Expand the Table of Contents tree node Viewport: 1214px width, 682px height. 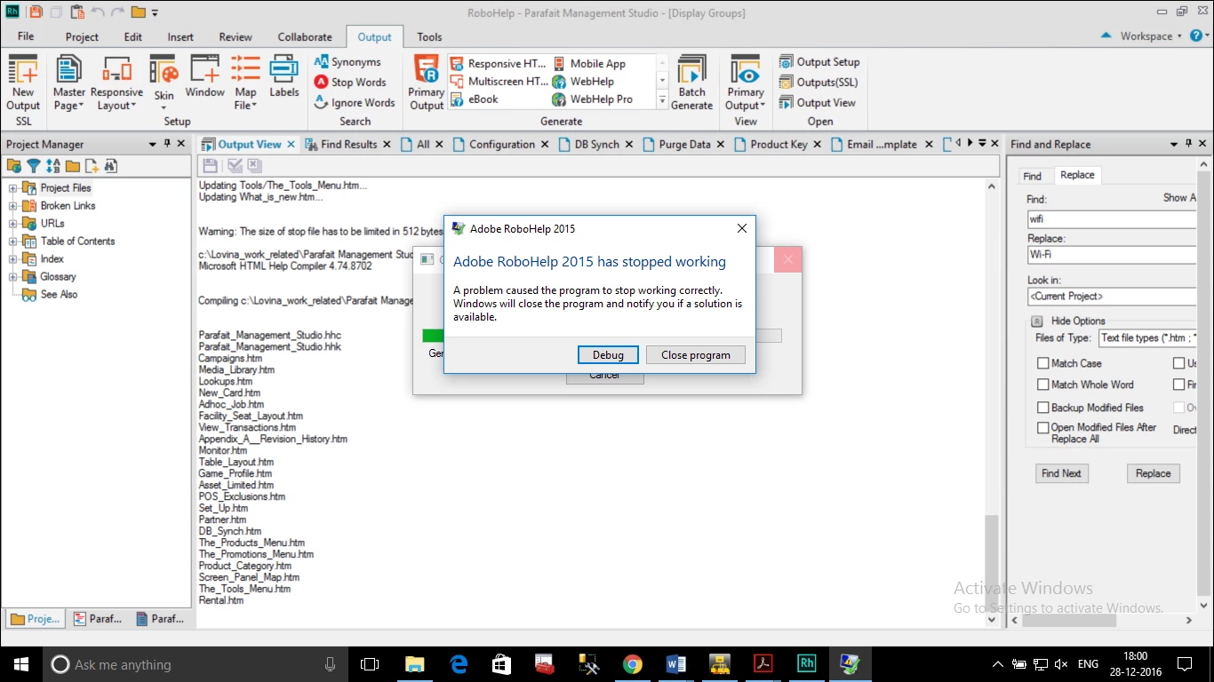click(13, 242)
